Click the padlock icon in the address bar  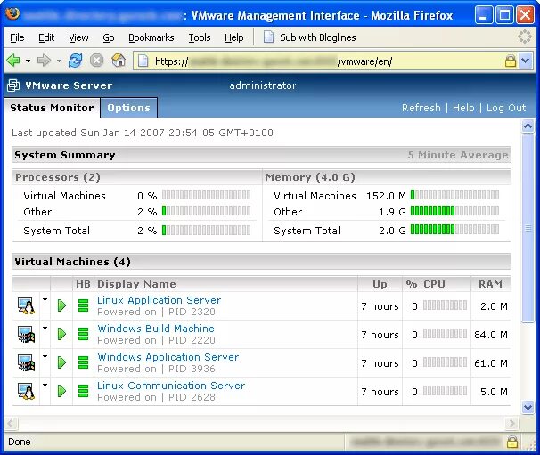point(510,61)
